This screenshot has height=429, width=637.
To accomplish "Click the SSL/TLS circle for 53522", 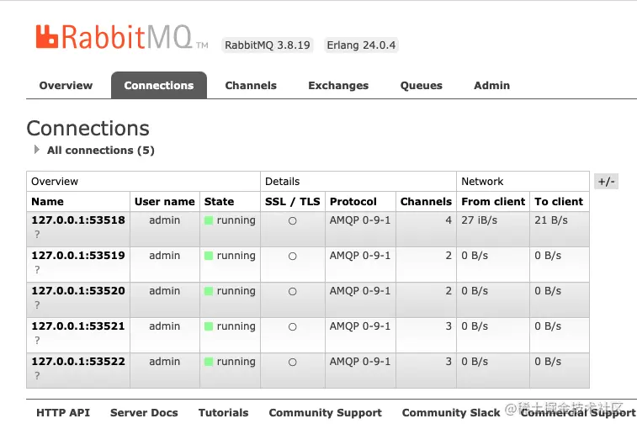I will (x=293, y=363).
